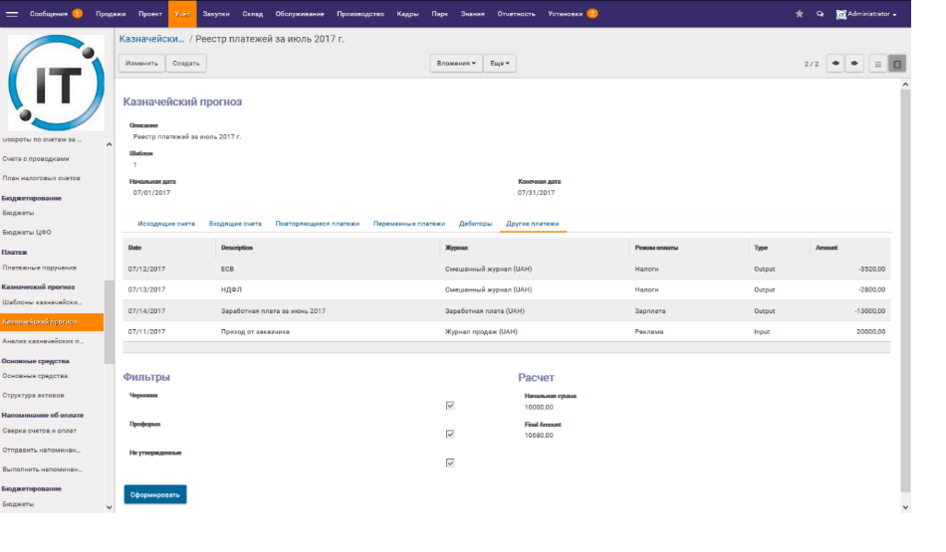Switch to Переменные платежи tab
Viewport: 946px width, 552px height.
click(x=409, y=224)
